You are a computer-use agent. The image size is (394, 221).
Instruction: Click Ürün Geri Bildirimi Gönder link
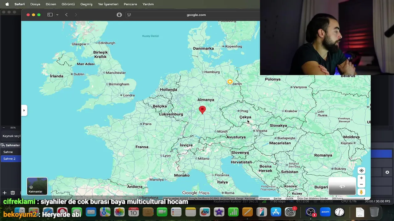313,199
